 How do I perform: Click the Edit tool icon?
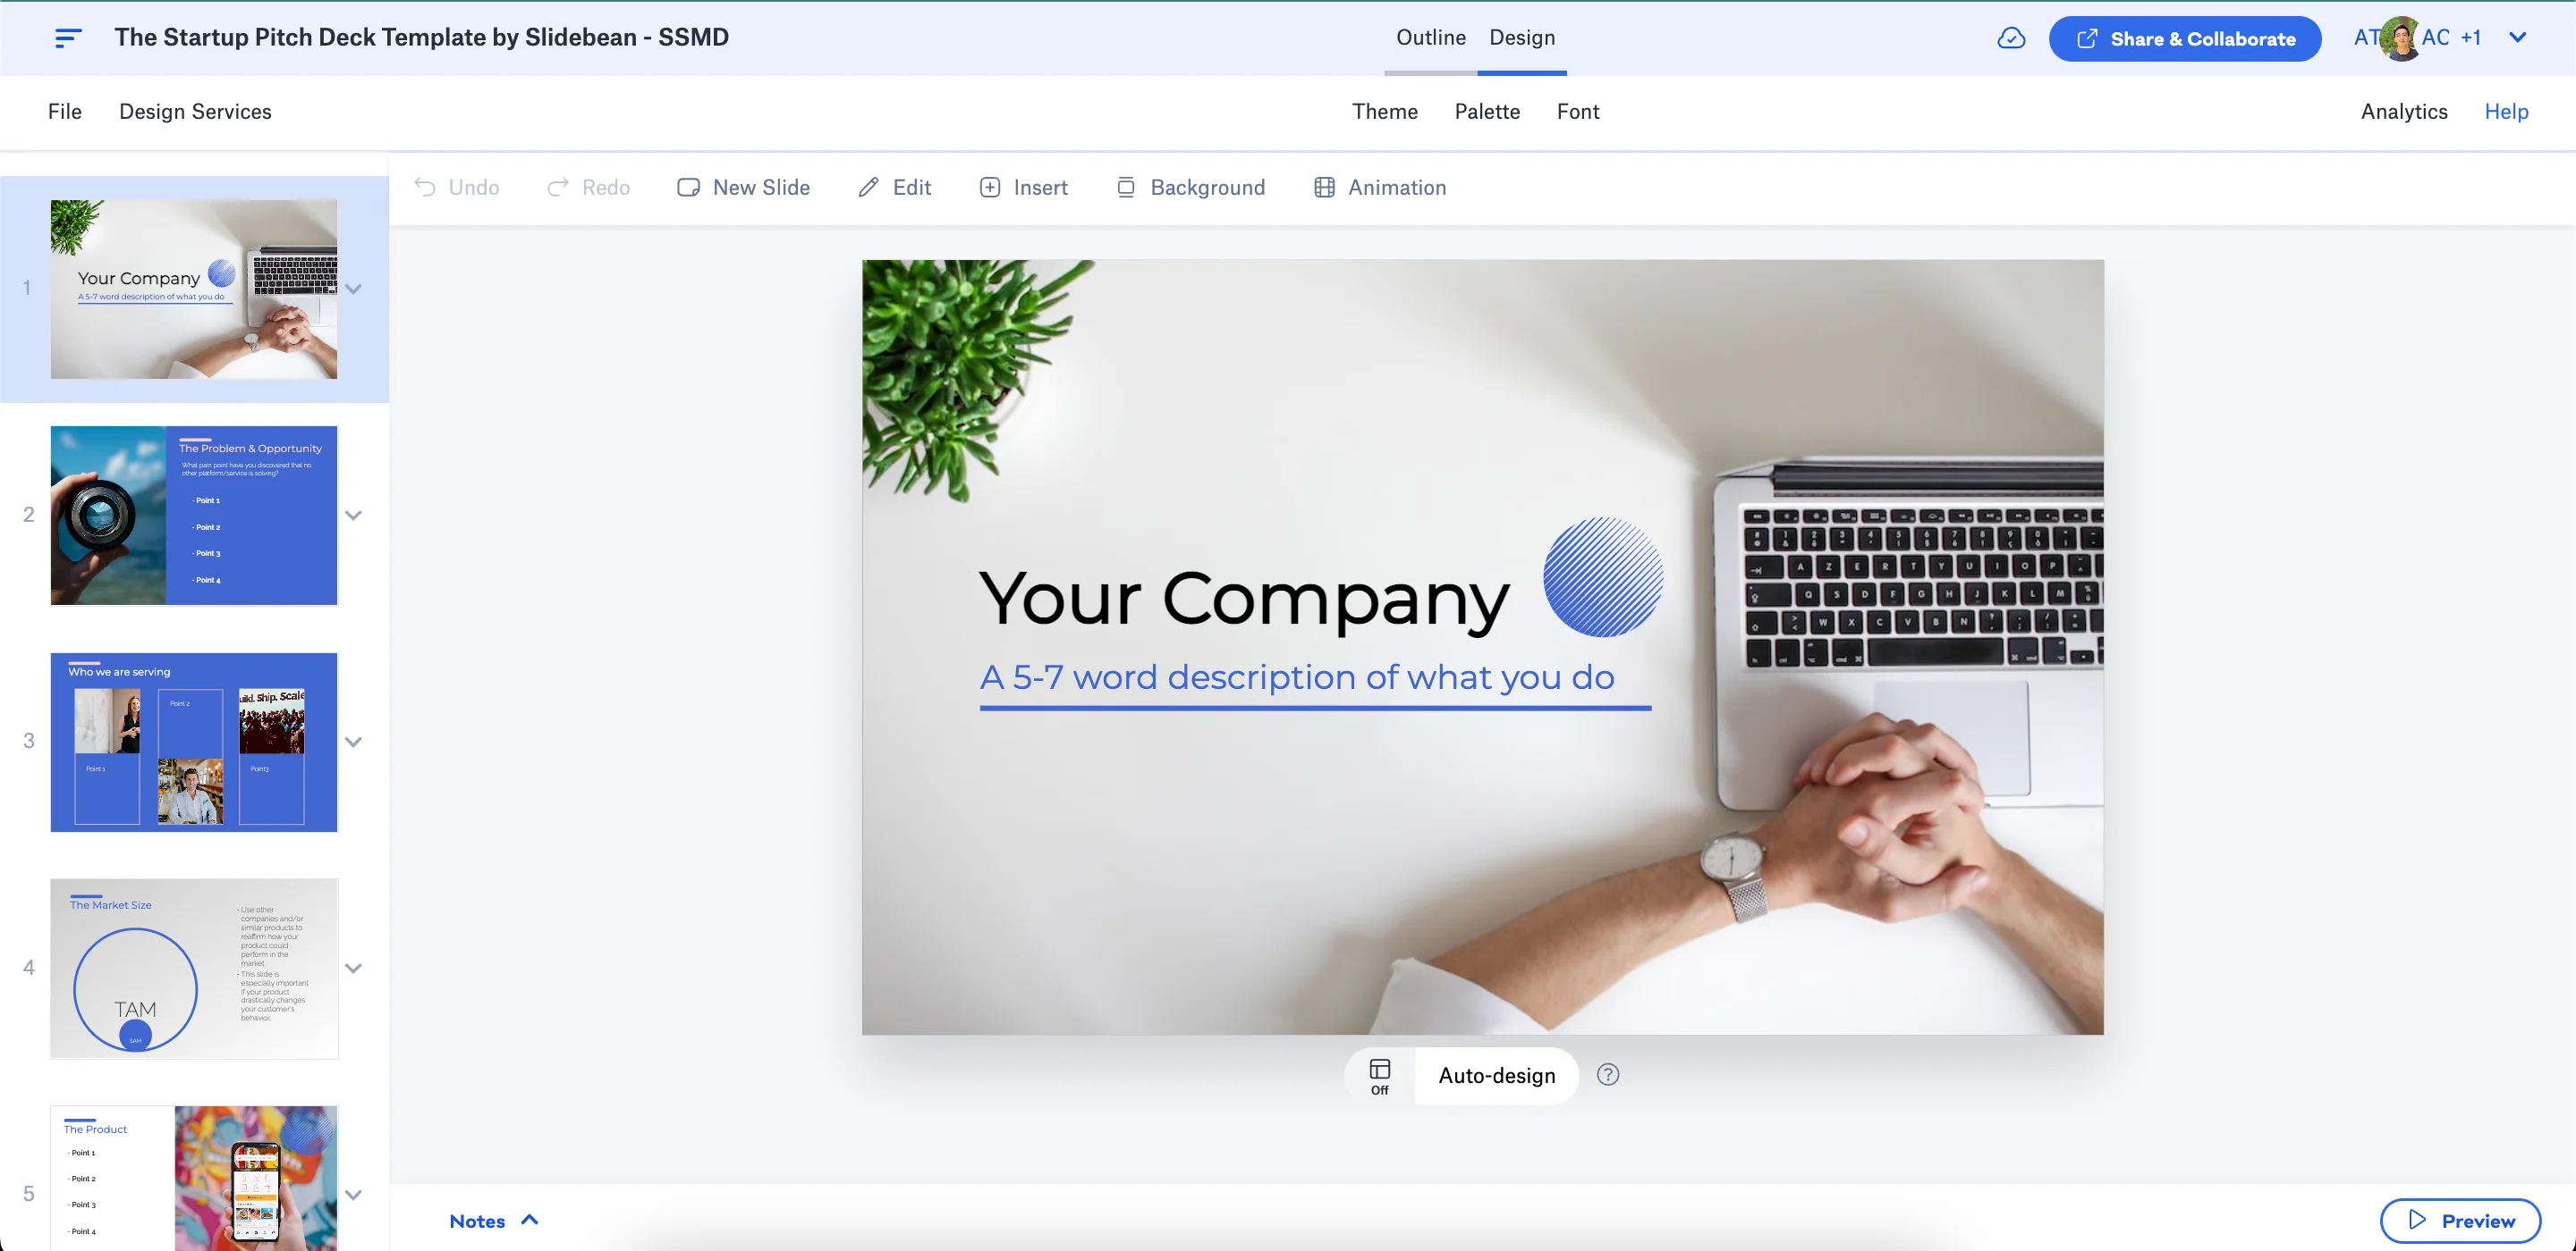(x=866, y=187)
